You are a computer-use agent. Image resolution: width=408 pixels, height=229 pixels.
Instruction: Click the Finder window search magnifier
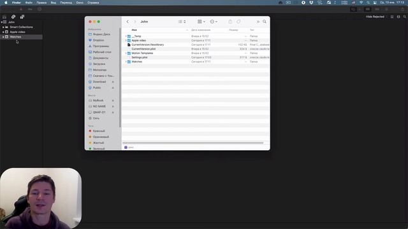pyautogui.click(x=265, y=22)
